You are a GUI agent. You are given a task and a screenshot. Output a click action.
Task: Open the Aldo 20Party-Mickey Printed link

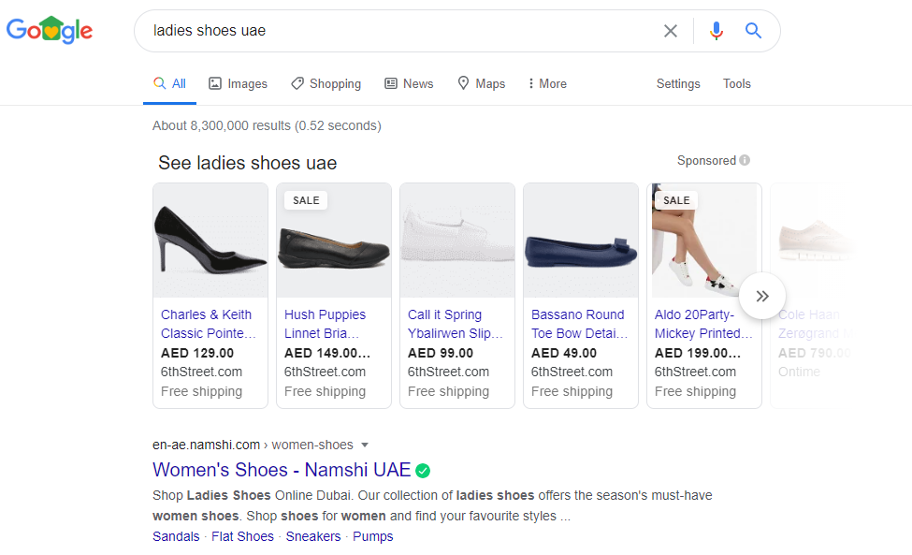(703, 324)
